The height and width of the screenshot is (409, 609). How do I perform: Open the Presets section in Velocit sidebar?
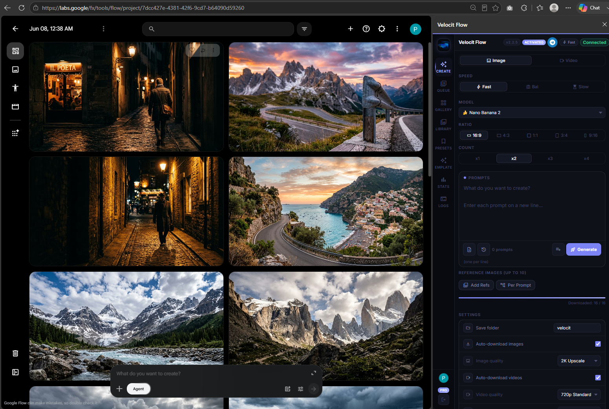pos(443,144)
